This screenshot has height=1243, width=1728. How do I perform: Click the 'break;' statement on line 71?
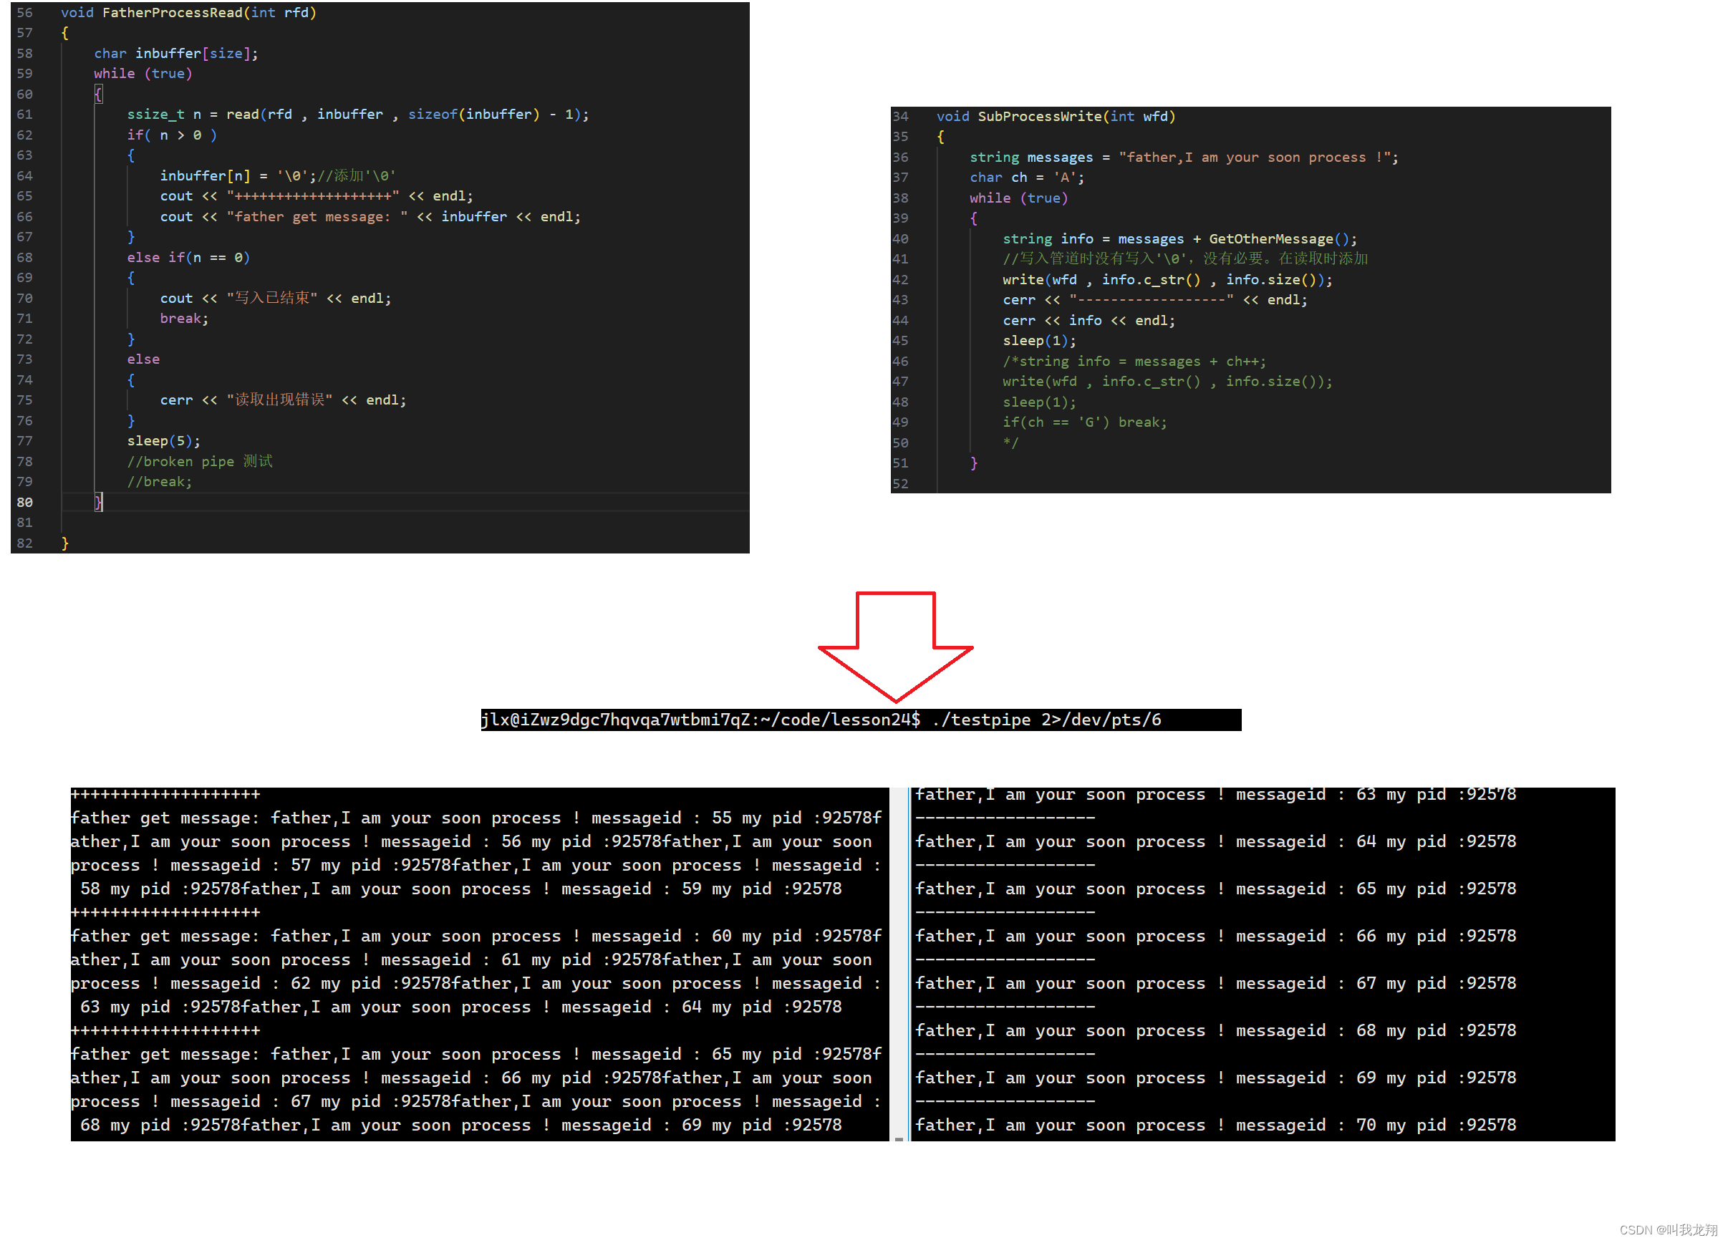point(183,319)
